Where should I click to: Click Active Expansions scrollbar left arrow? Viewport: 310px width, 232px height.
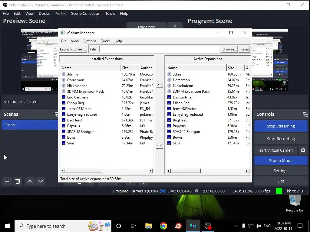tap(168, 171)
